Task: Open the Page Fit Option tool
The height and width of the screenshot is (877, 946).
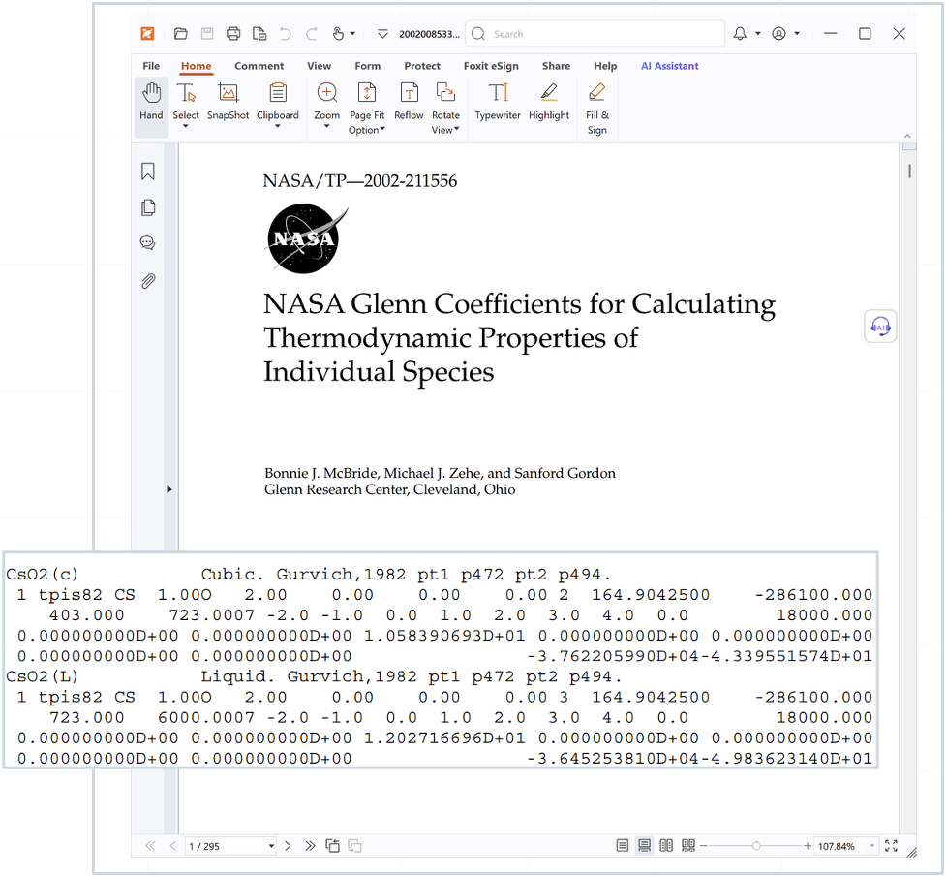Action: tap(367, 109)
